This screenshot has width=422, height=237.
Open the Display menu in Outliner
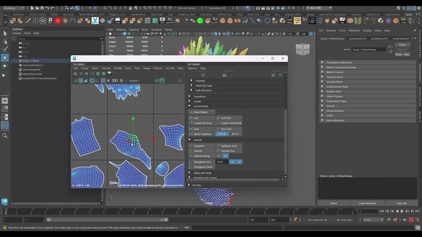[x=16, y=34]
